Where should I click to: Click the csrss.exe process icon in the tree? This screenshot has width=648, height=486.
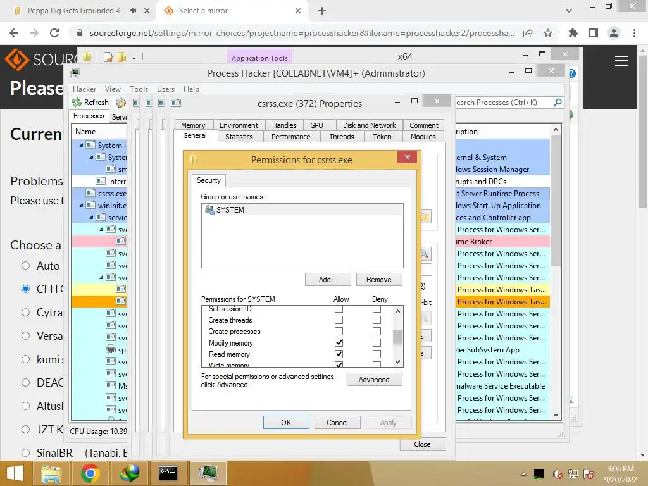(90, 193)
